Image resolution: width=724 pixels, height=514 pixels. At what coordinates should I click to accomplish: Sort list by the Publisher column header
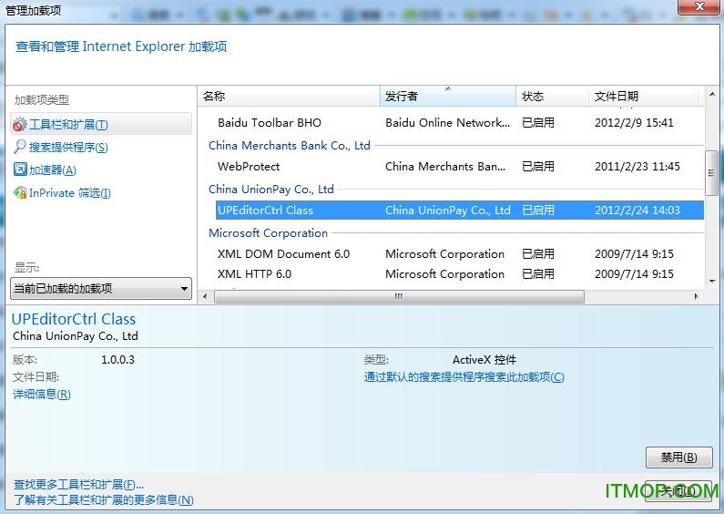point(446,97)
